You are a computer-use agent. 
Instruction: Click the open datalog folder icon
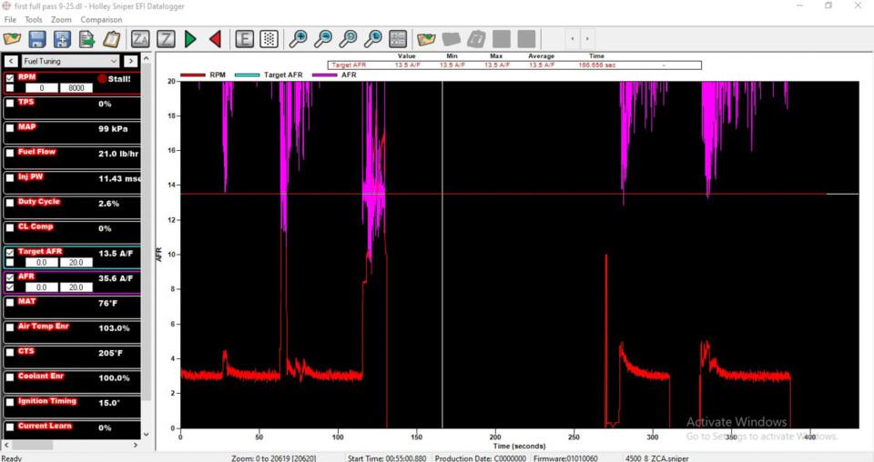coord(12,39)
